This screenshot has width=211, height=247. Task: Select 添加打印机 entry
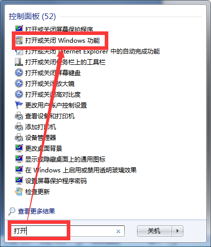click(41, 127)
